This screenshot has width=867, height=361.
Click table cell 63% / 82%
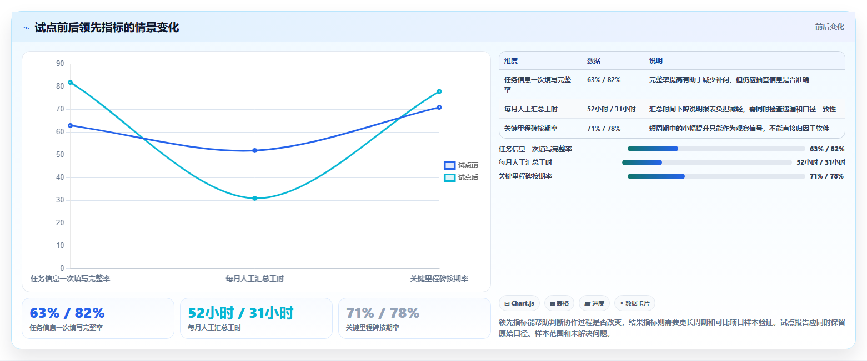click(604, 80)
